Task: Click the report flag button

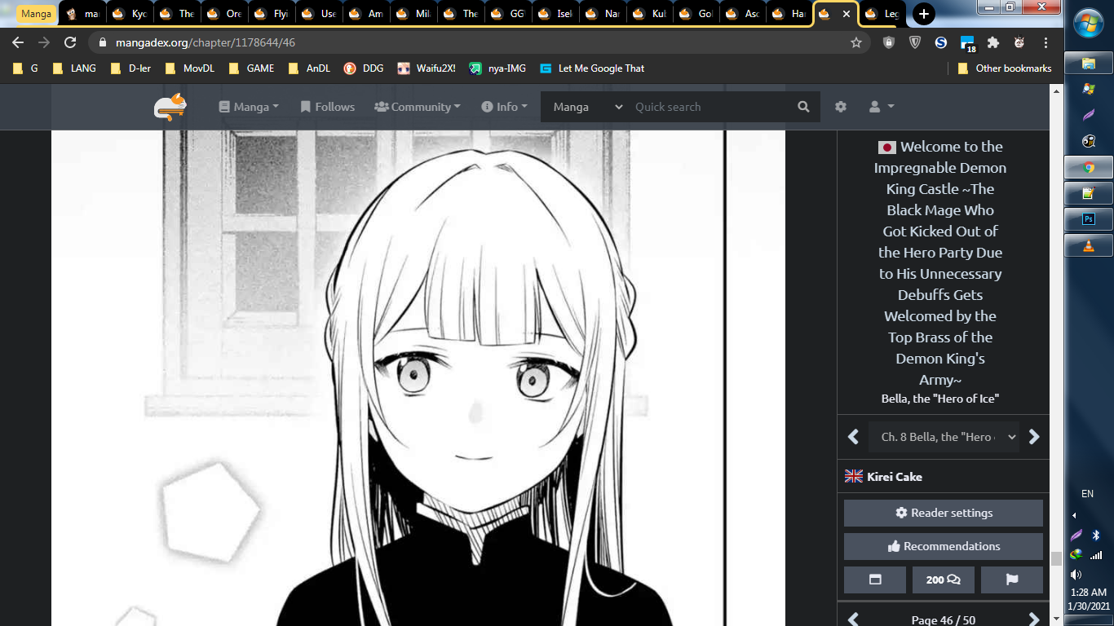Action: coord(1012,580)
